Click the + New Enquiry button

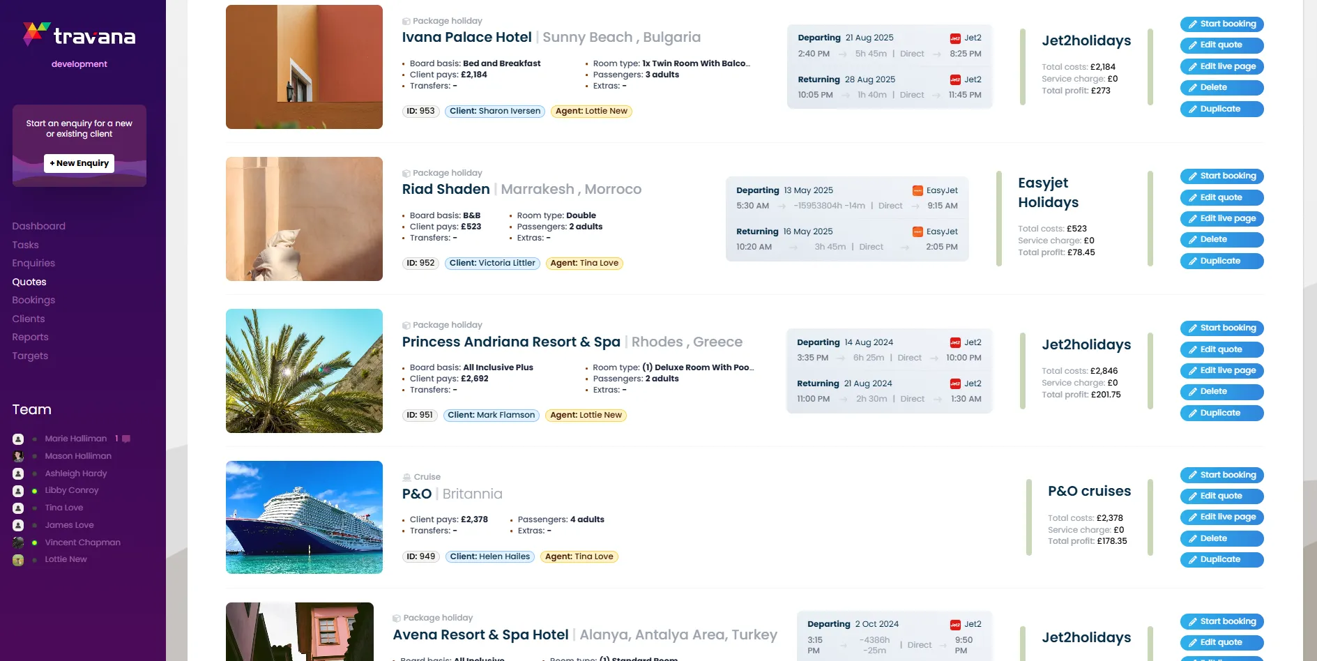pyautogui.click(x=79, y=162)
